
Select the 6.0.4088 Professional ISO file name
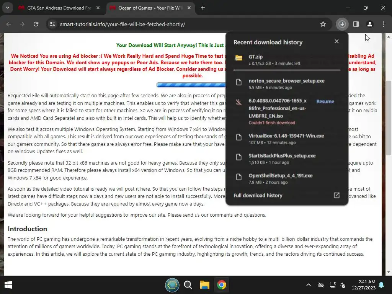tap(278, 108)
